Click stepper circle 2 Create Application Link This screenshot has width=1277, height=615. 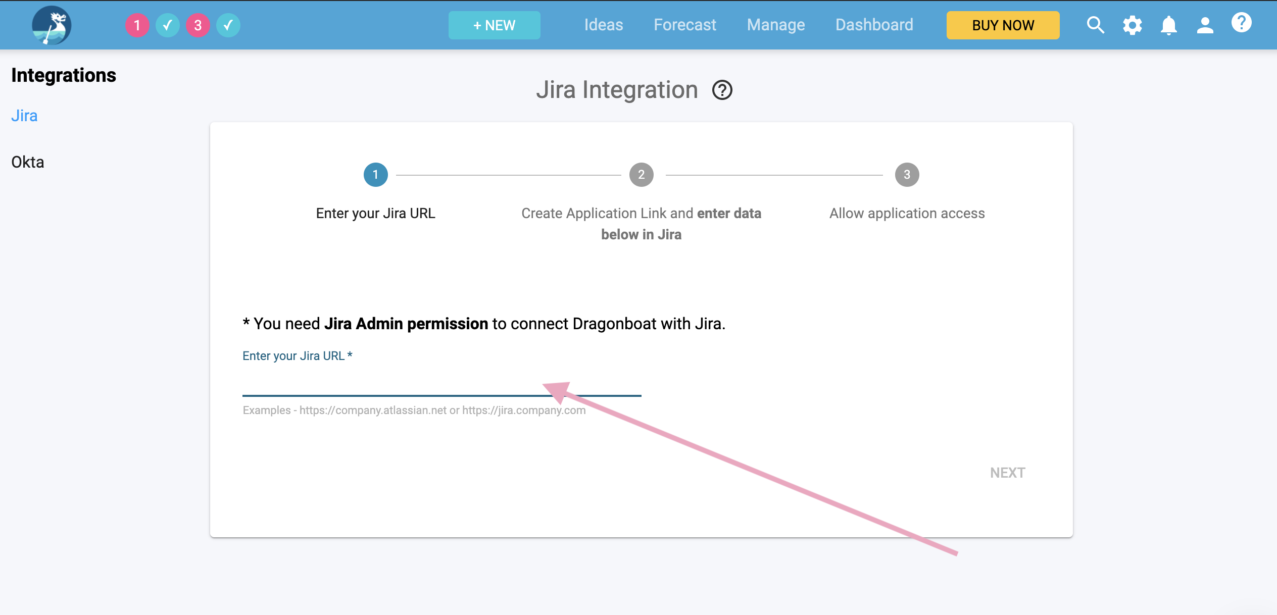(x=641, y=175)
